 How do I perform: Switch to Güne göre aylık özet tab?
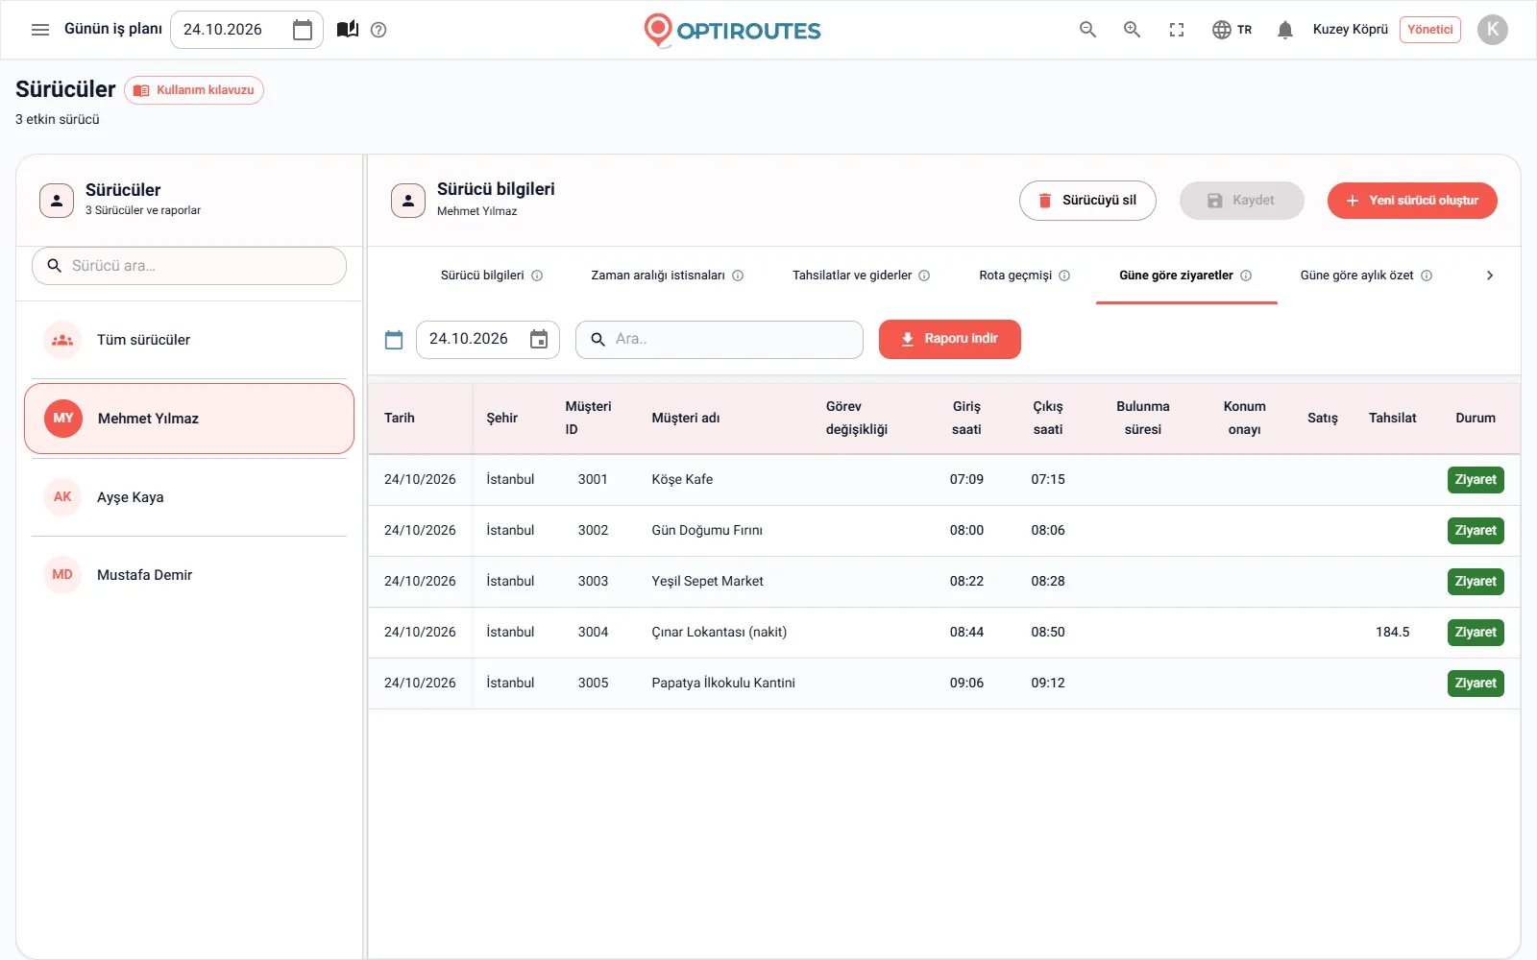(x=1366, y=276)
